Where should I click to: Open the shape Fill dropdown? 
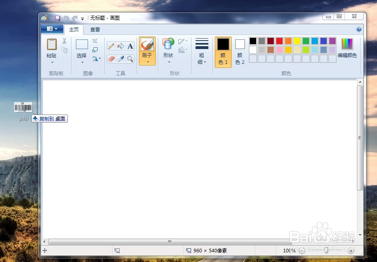coord(183,50)
